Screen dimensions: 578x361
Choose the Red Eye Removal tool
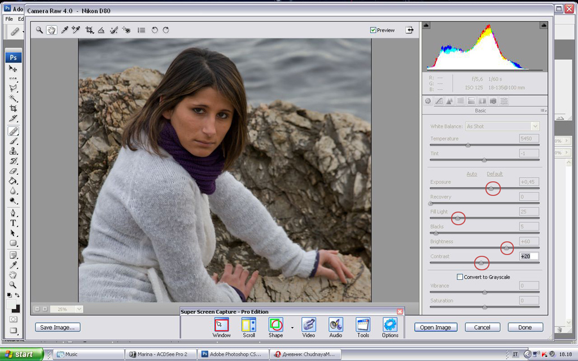tap(126, 30)
